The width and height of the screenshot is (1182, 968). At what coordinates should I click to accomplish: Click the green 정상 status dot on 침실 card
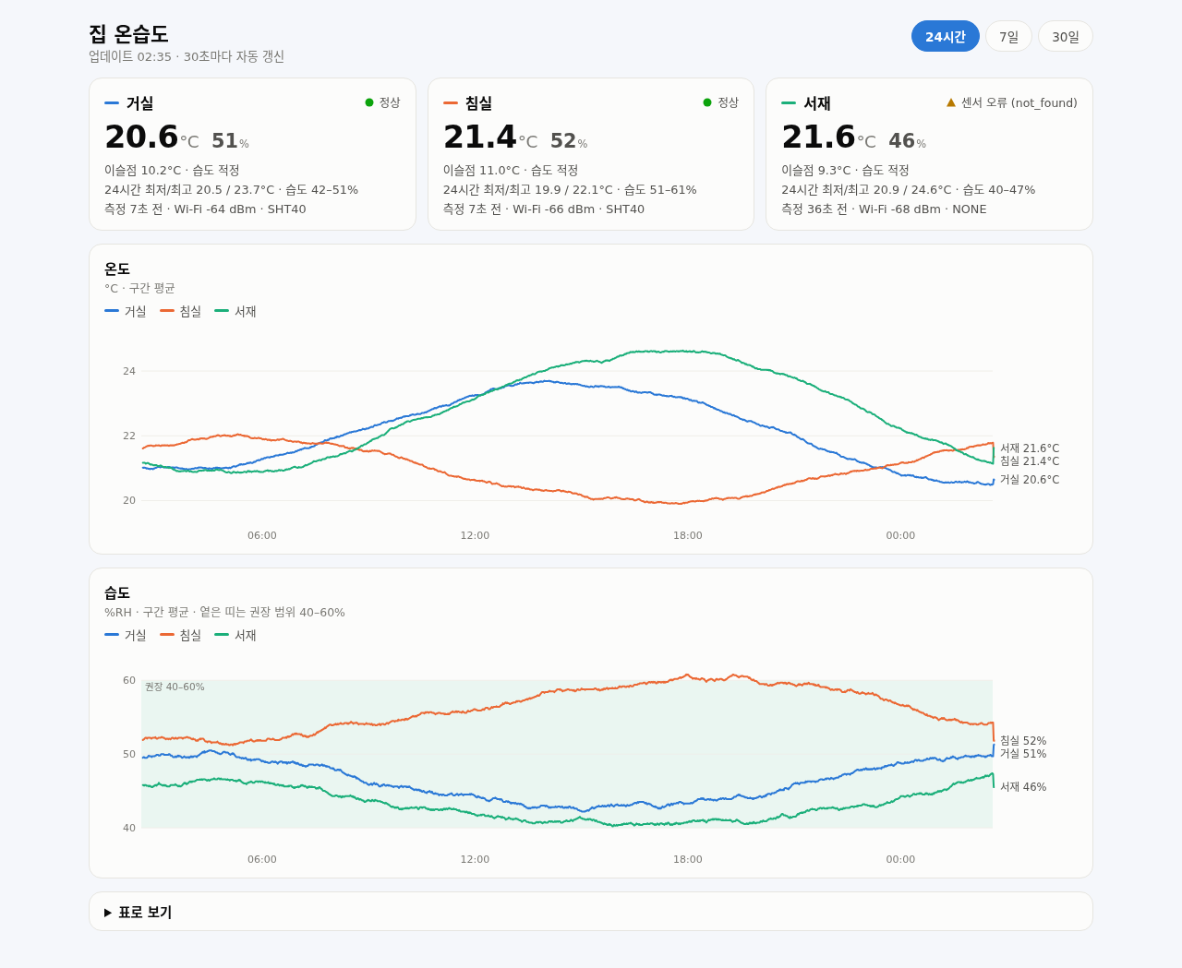coord(707,102)
